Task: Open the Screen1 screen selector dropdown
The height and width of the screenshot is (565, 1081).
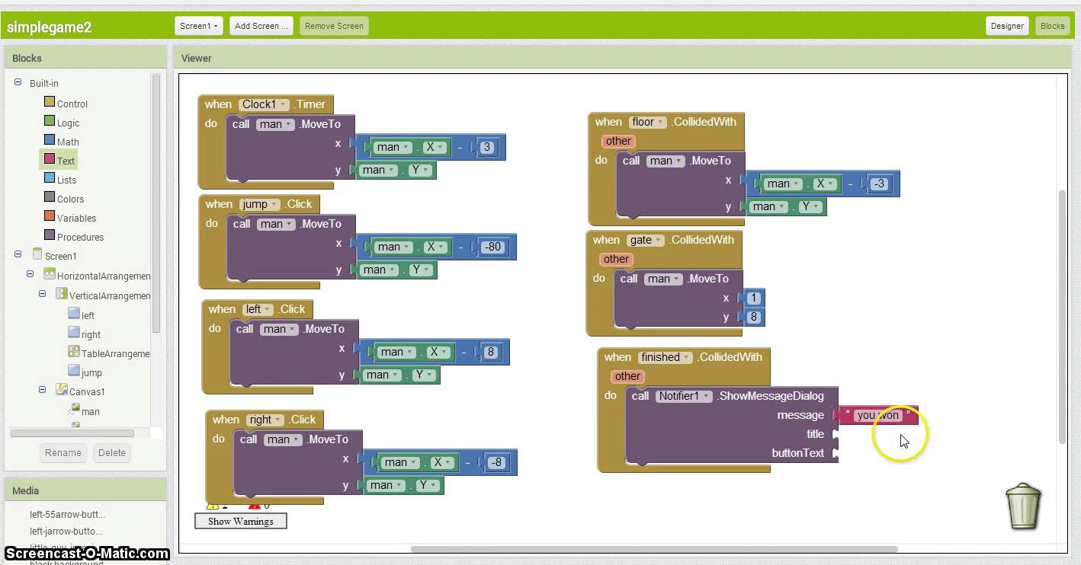Action: pos(198,25)
